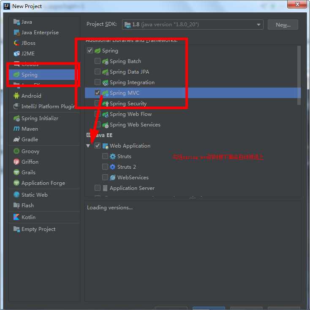
Task: Choose the IntelliJ Platform Plugin icon
Action: click(16, 106)
